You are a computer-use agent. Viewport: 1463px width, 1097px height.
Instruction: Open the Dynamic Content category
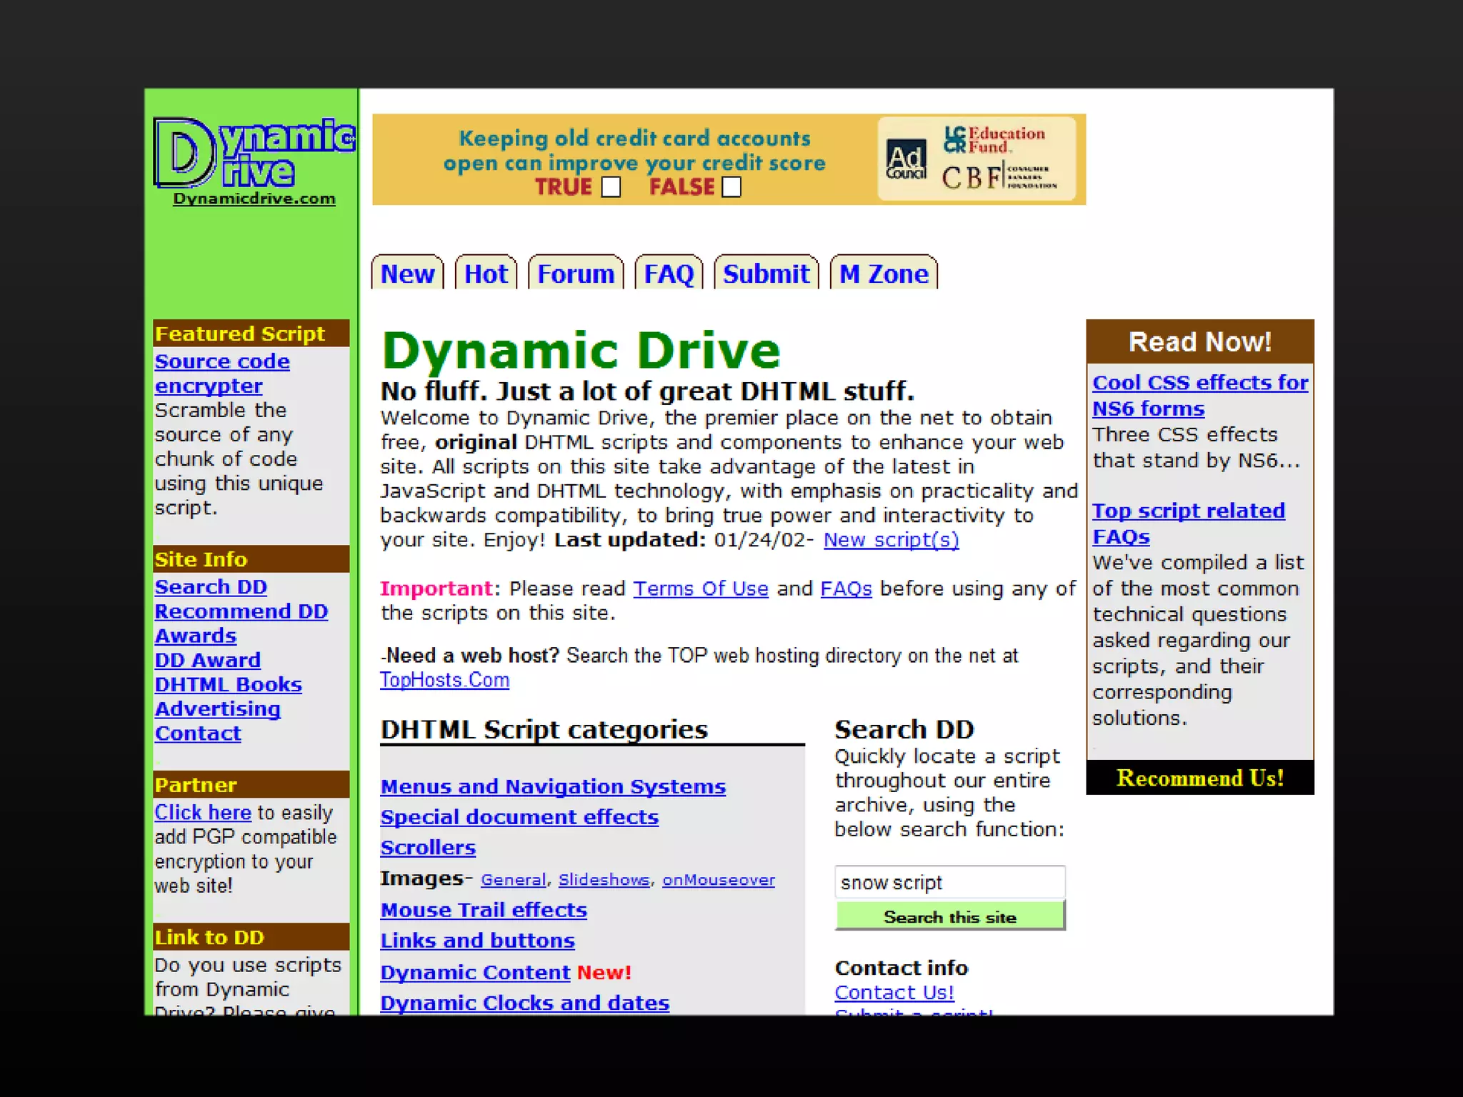coord(475,973)
